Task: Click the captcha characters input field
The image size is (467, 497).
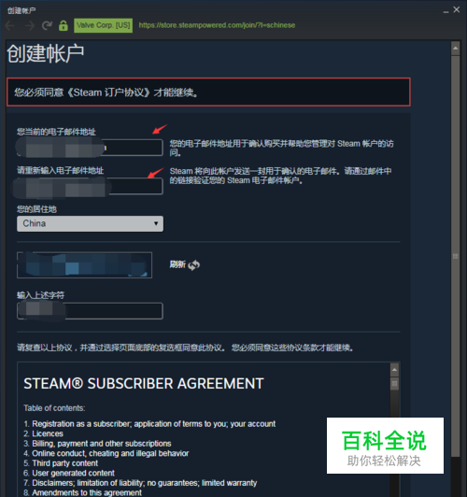Action: point(90,311)
